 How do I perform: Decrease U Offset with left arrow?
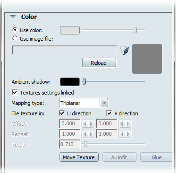point(85,124)
